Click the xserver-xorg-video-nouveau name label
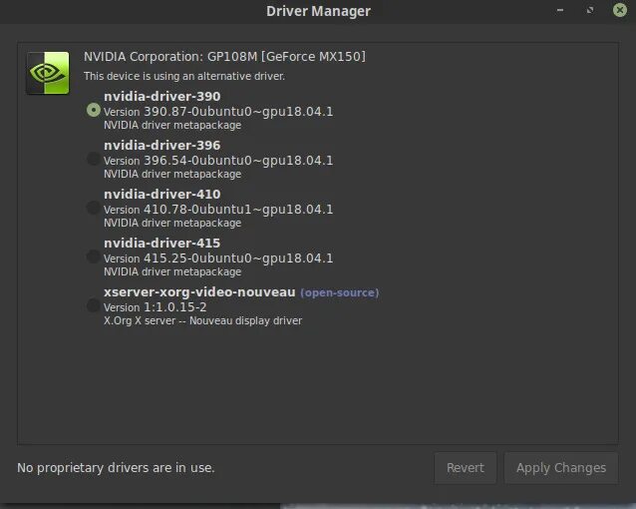 click(199, 292)
